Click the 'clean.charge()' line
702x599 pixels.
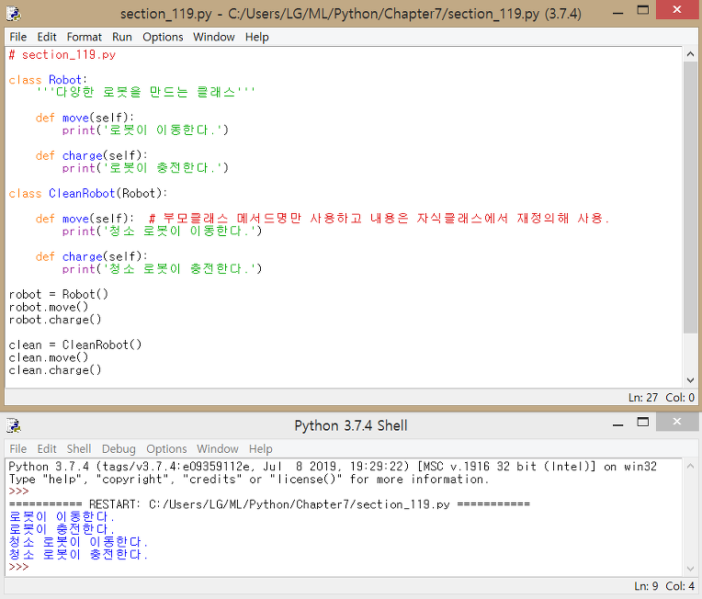pyautogui.click(x=55, y=370)
